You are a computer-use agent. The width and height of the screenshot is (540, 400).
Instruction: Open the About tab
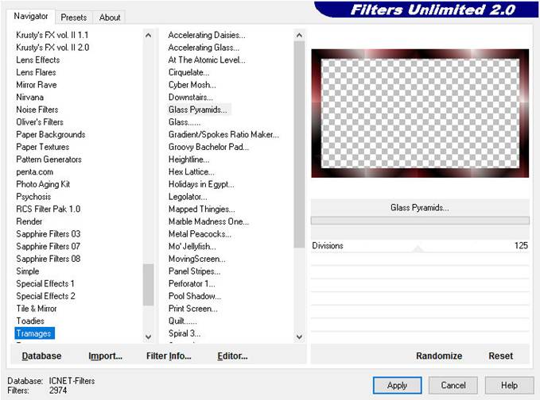pyautogui.click(x=110, y=17)
